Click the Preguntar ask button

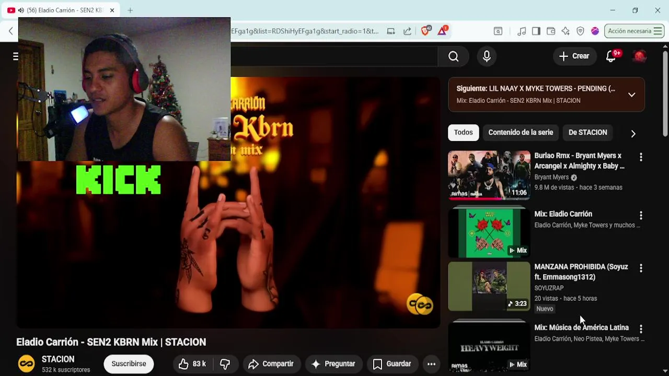(333, 364)
